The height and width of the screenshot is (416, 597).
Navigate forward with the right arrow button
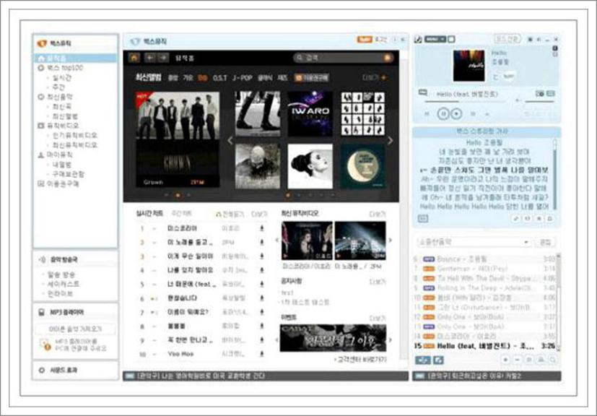tap(163, 58)
